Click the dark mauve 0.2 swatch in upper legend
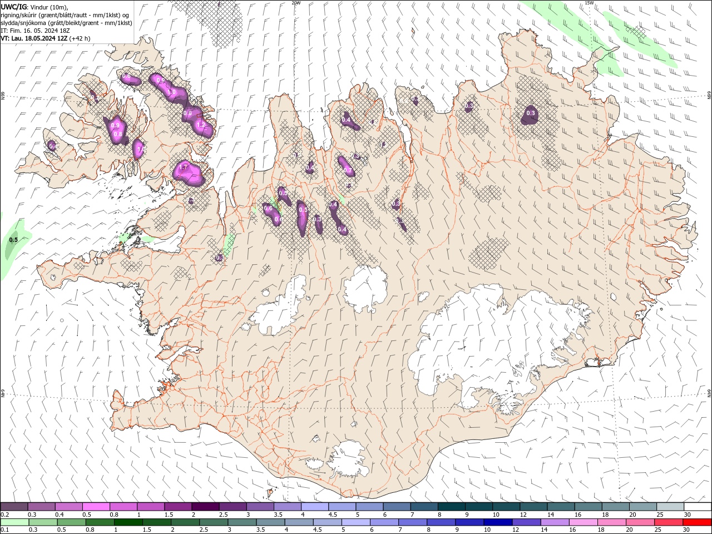This screenshot has width=712, height=534. [x=14, y=506]
